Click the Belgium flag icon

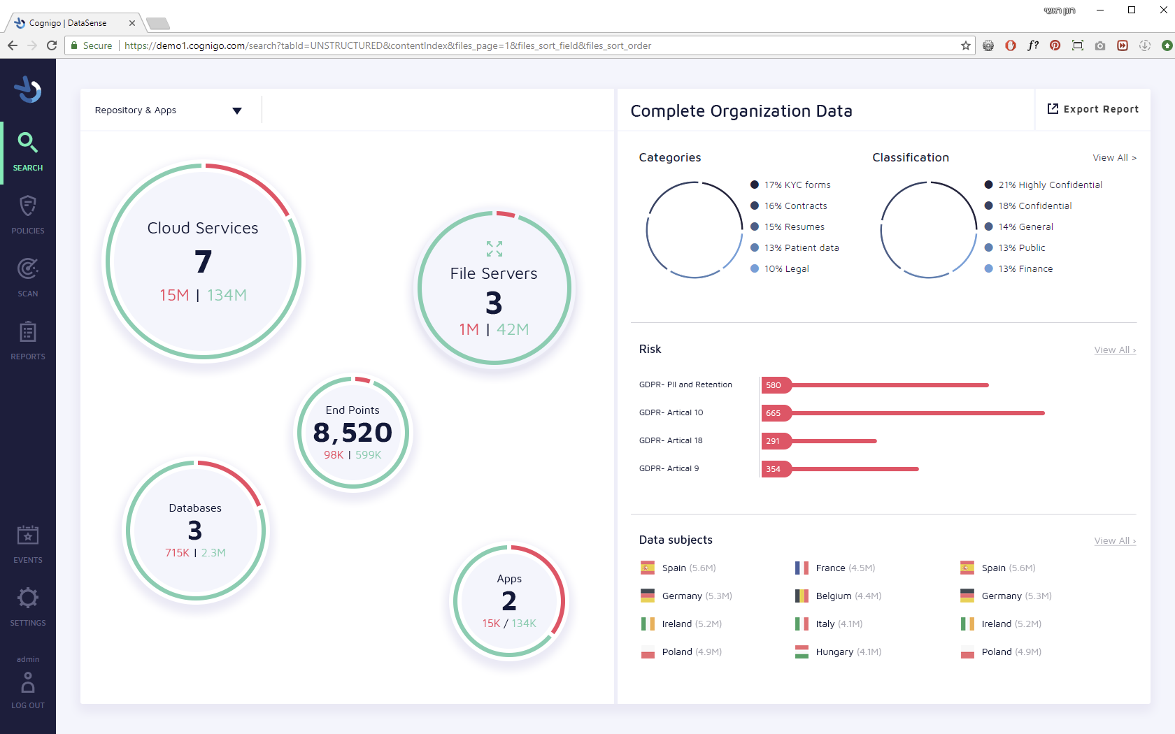coord(802,596)
